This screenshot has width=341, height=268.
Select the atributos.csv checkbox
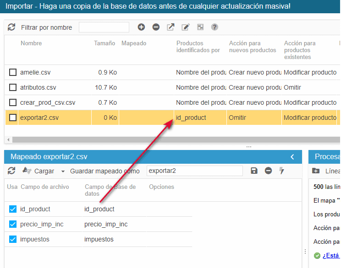13,87
